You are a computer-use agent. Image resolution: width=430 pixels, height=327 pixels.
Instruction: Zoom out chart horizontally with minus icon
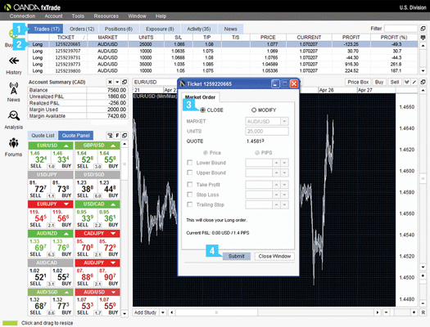386,312
